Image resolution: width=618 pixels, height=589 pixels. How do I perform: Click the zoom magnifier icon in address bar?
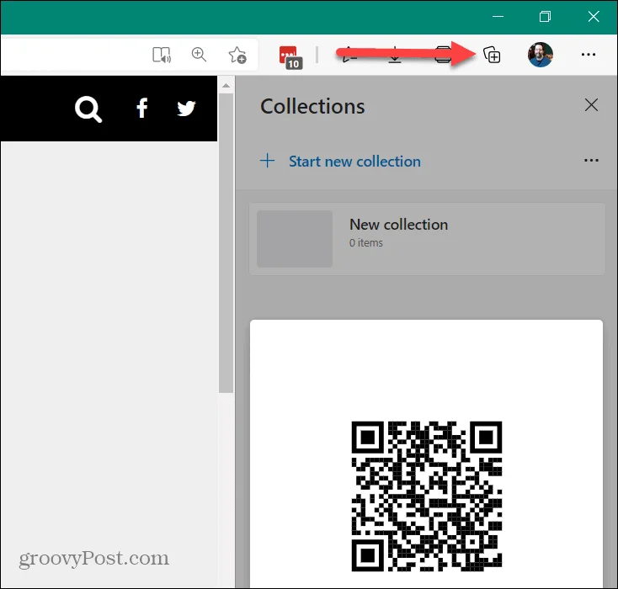tap(199, 55)
